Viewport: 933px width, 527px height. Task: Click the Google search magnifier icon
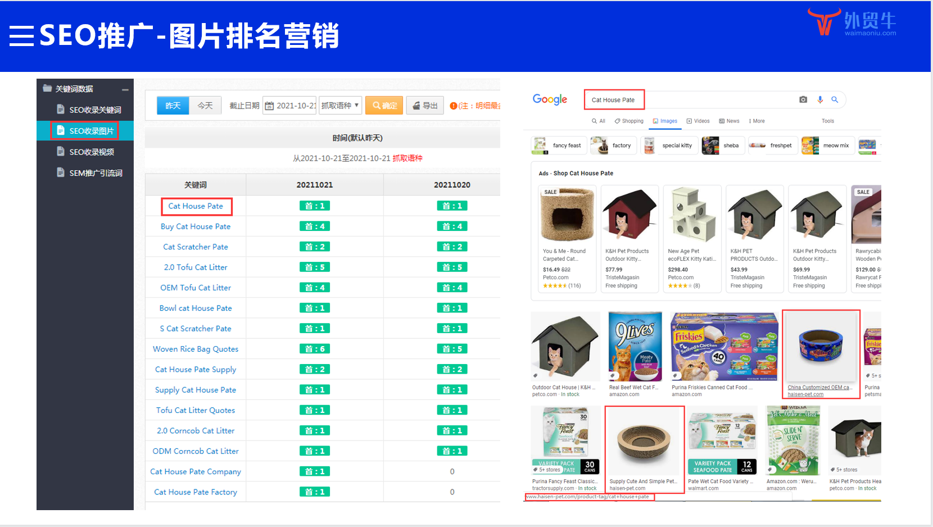(835, 99)
